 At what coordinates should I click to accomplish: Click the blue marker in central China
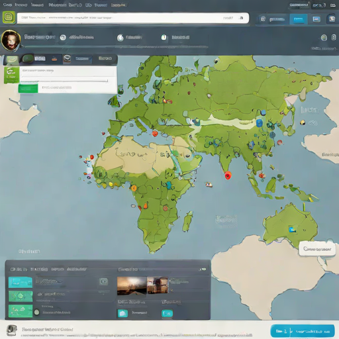[x=260, y=123]
